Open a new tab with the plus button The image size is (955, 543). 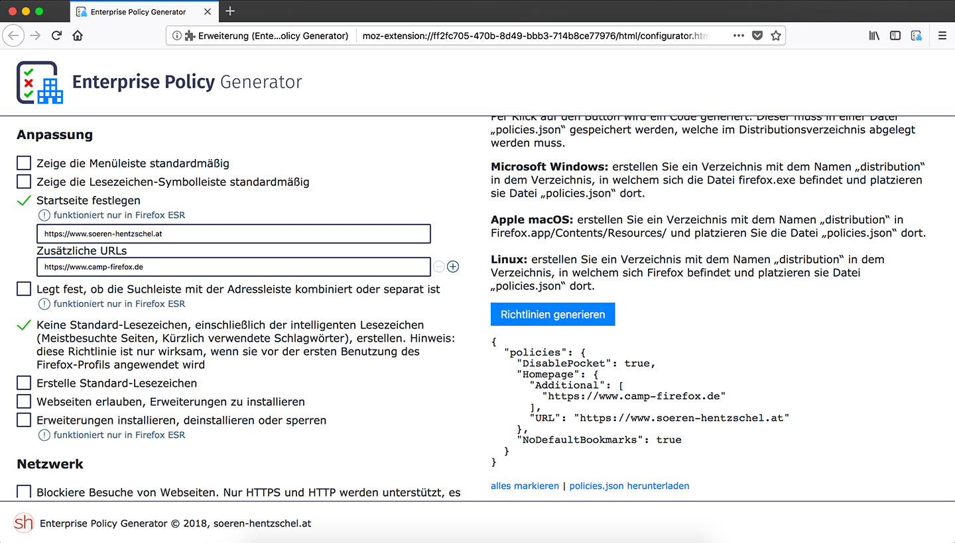[230, 11]
